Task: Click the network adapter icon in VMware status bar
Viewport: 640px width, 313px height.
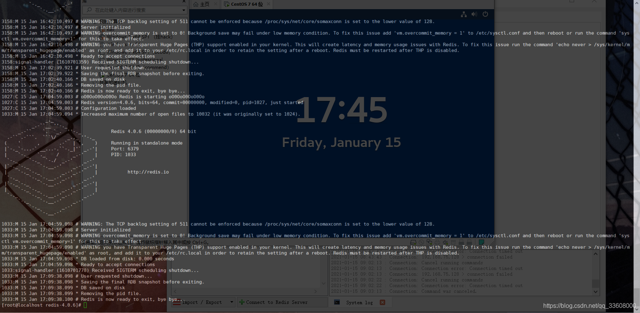Action: [x=429, y=242]
